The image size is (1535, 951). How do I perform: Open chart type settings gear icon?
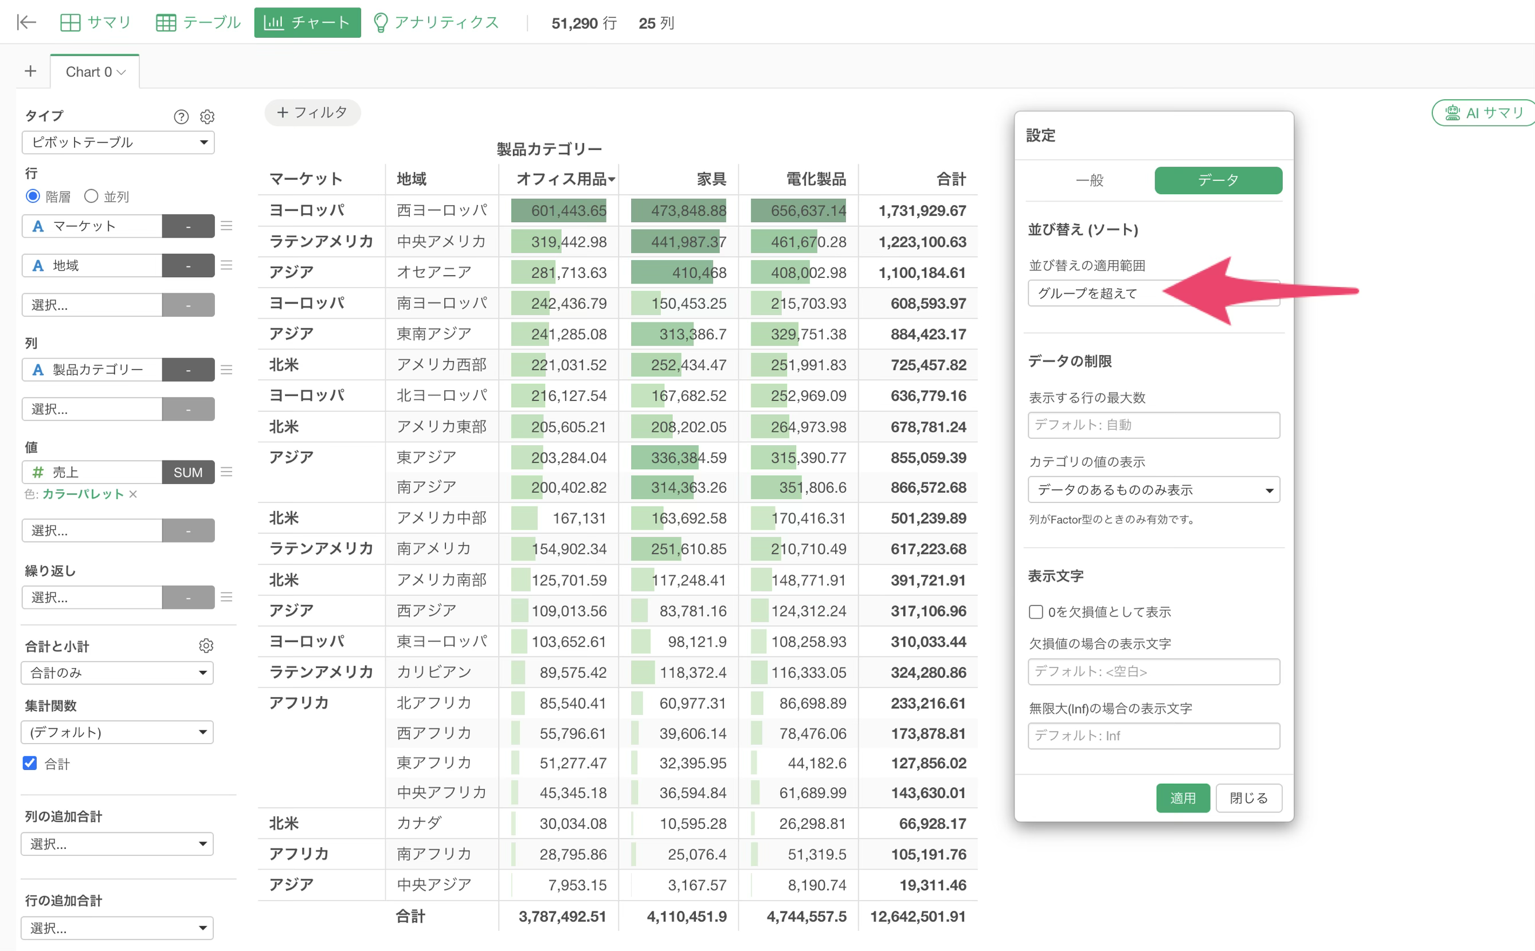[207, 116]
